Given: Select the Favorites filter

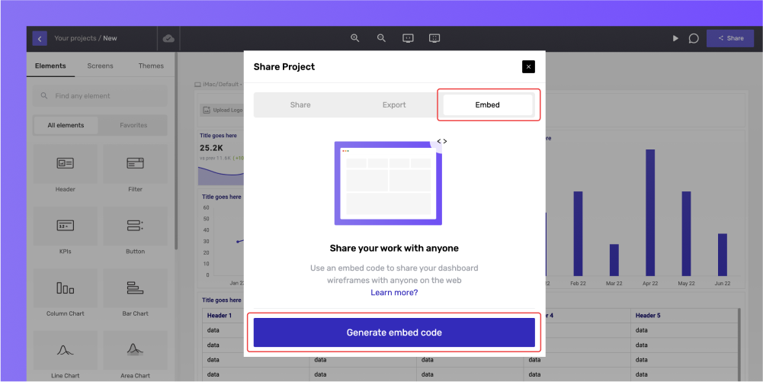Looking at the screenshot, I should (x=133, y=125).
